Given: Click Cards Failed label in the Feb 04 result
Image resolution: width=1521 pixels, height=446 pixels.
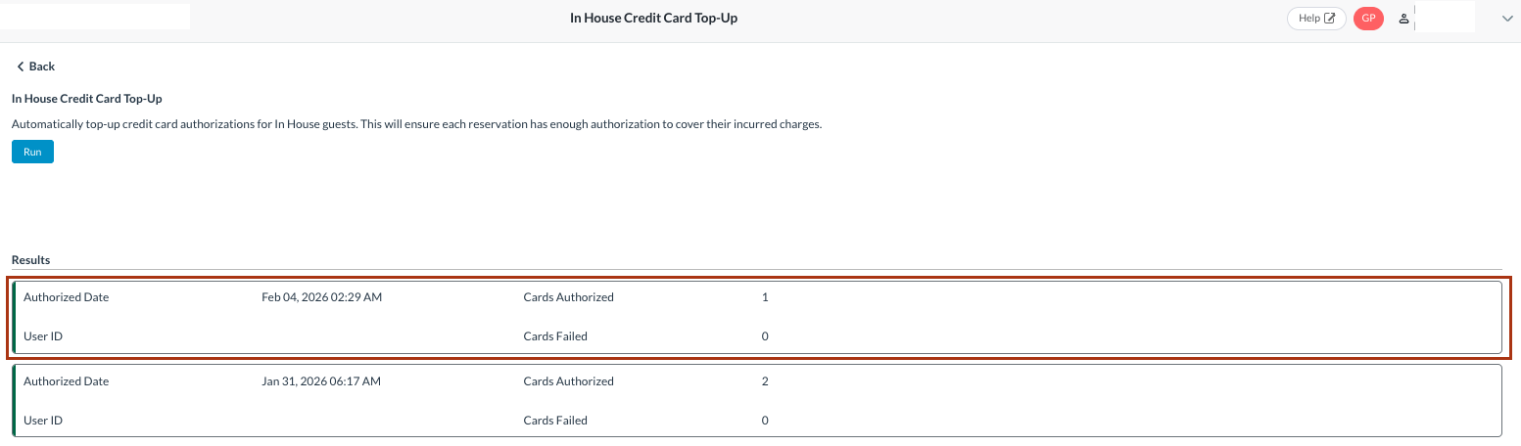Looking at the screenshot, I should pyautogui.click(x=555, y=336).
